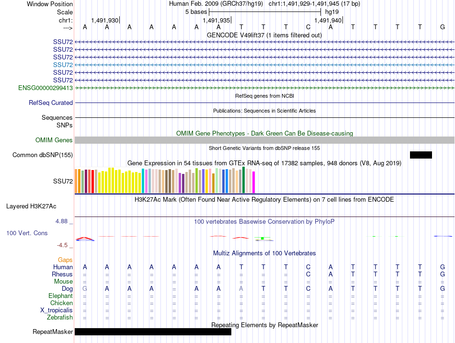Click the GENCODE V49lift37 track title
Viewport: 455px width, 343px height.
click(x=264, y=35)
